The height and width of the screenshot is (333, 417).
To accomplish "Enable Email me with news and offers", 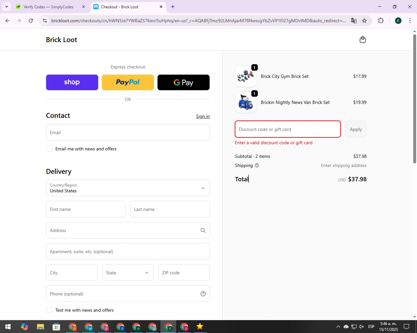I will (49, 148).
